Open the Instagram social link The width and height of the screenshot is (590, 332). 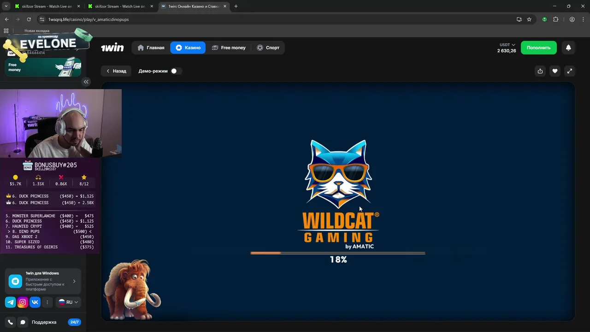coord(23,302)
